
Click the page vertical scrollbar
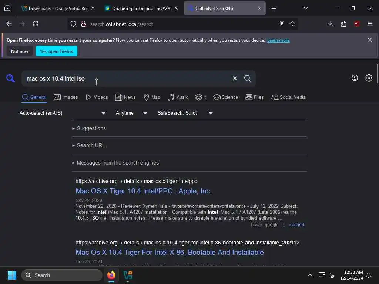tap(377, 74)
